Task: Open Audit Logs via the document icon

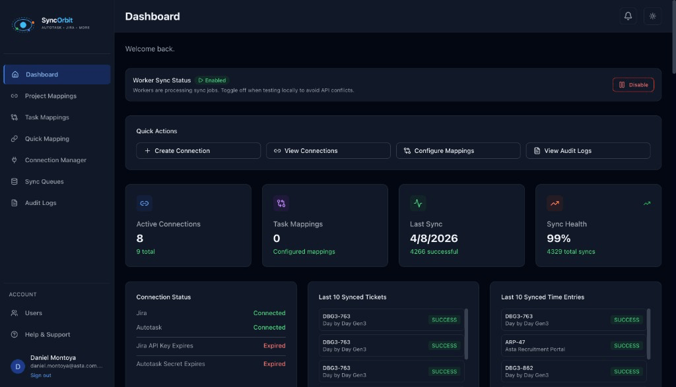Action: pos(15,202)
